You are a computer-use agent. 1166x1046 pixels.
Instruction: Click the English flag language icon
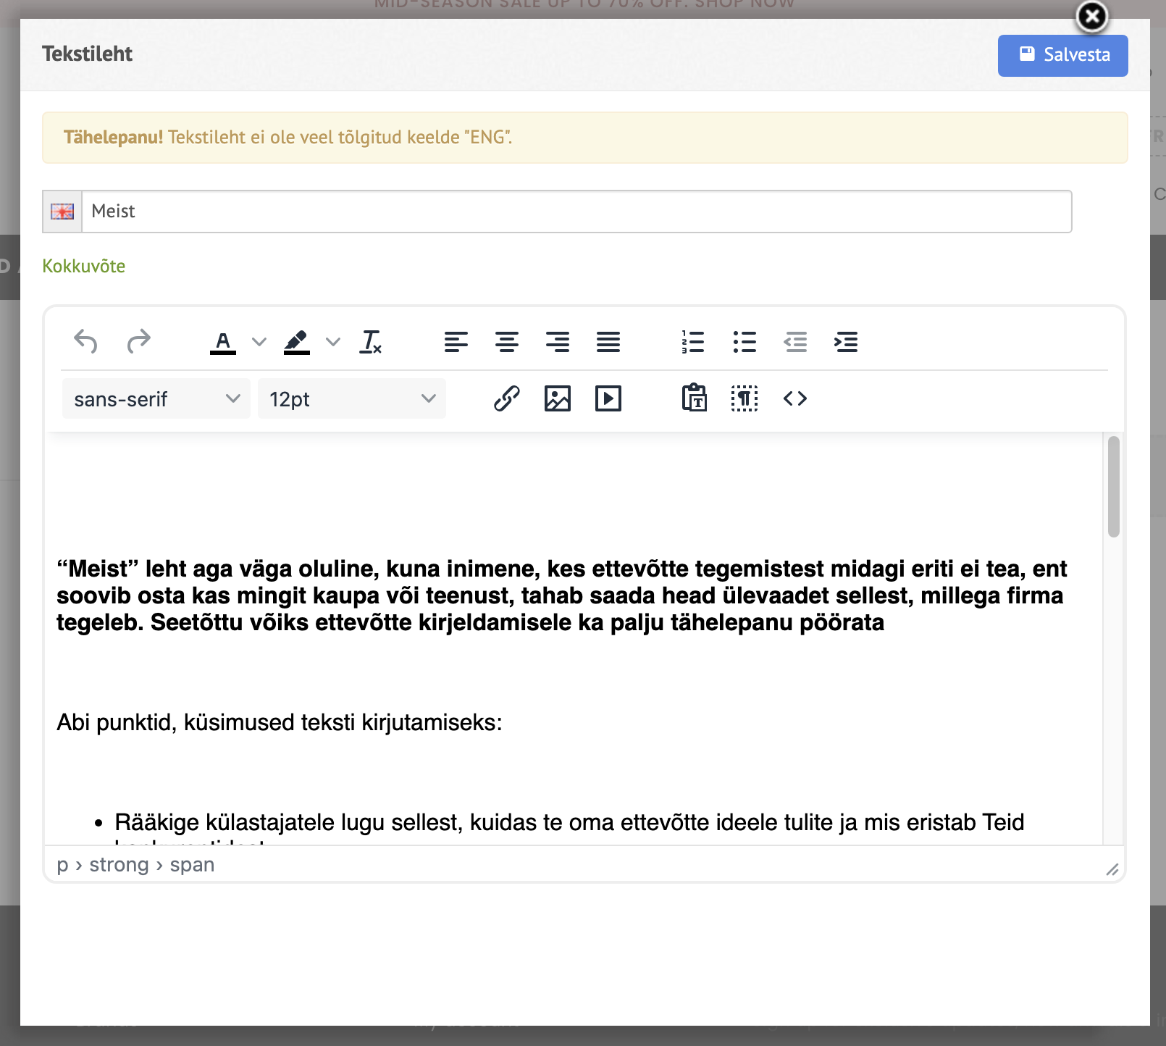[x=62, y=212]
